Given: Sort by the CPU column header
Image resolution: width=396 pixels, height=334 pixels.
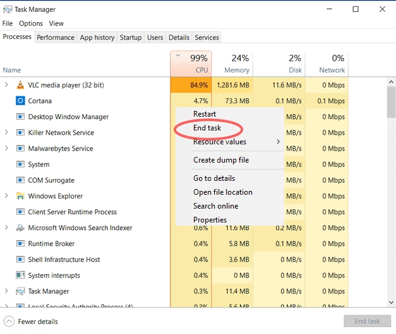Looking at the screenshot, I should click(191, 64).
